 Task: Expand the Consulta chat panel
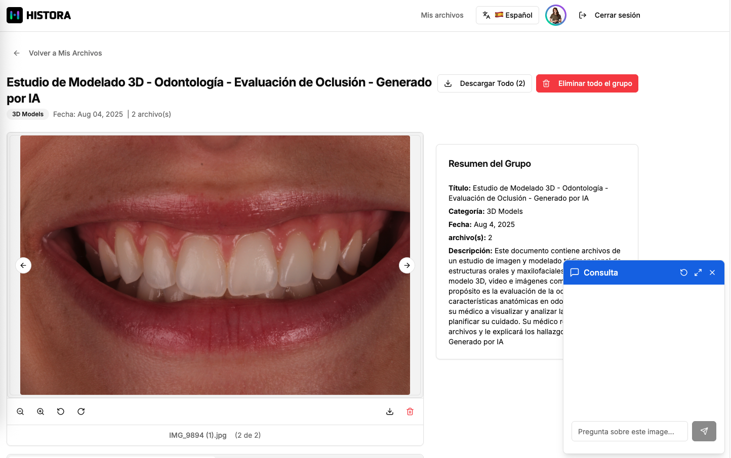tap(698, 272)
